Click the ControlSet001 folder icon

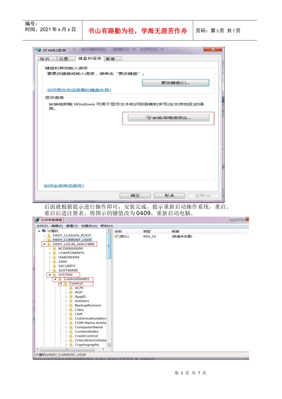click(60, 279)
